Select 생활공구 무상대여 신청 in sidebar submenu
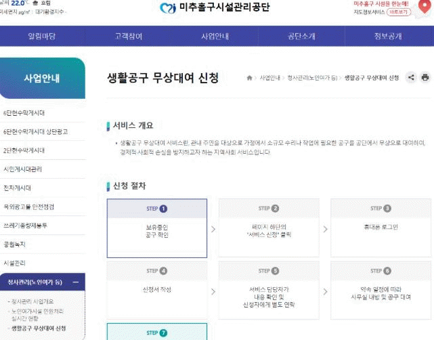The height and width of the screenshot is (340, 434). 39,328
